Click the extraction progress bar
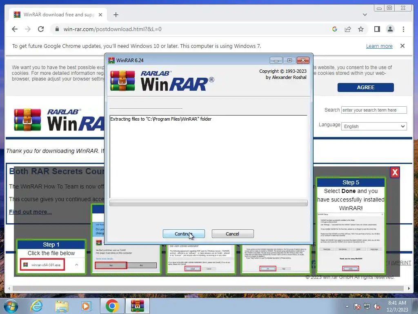This screenshot has width=418, height=314. 208,203
